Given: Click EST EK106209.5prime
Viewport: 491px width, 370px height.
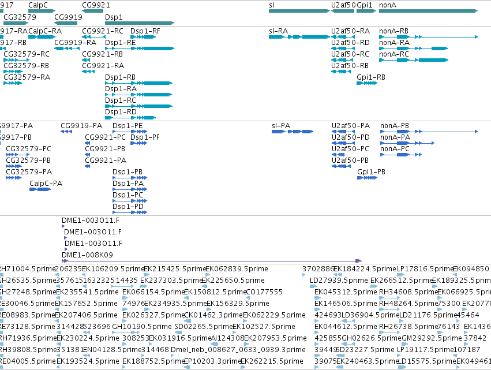Looking at the screenshot, I should 113,269.
